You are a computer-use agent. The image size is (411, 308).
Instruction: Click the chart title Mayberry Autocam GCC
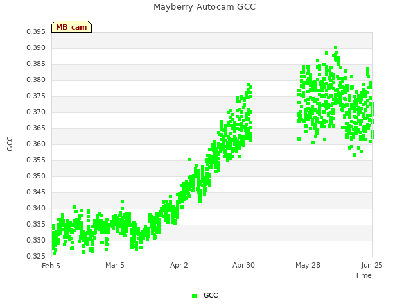[x=204, y=7]
